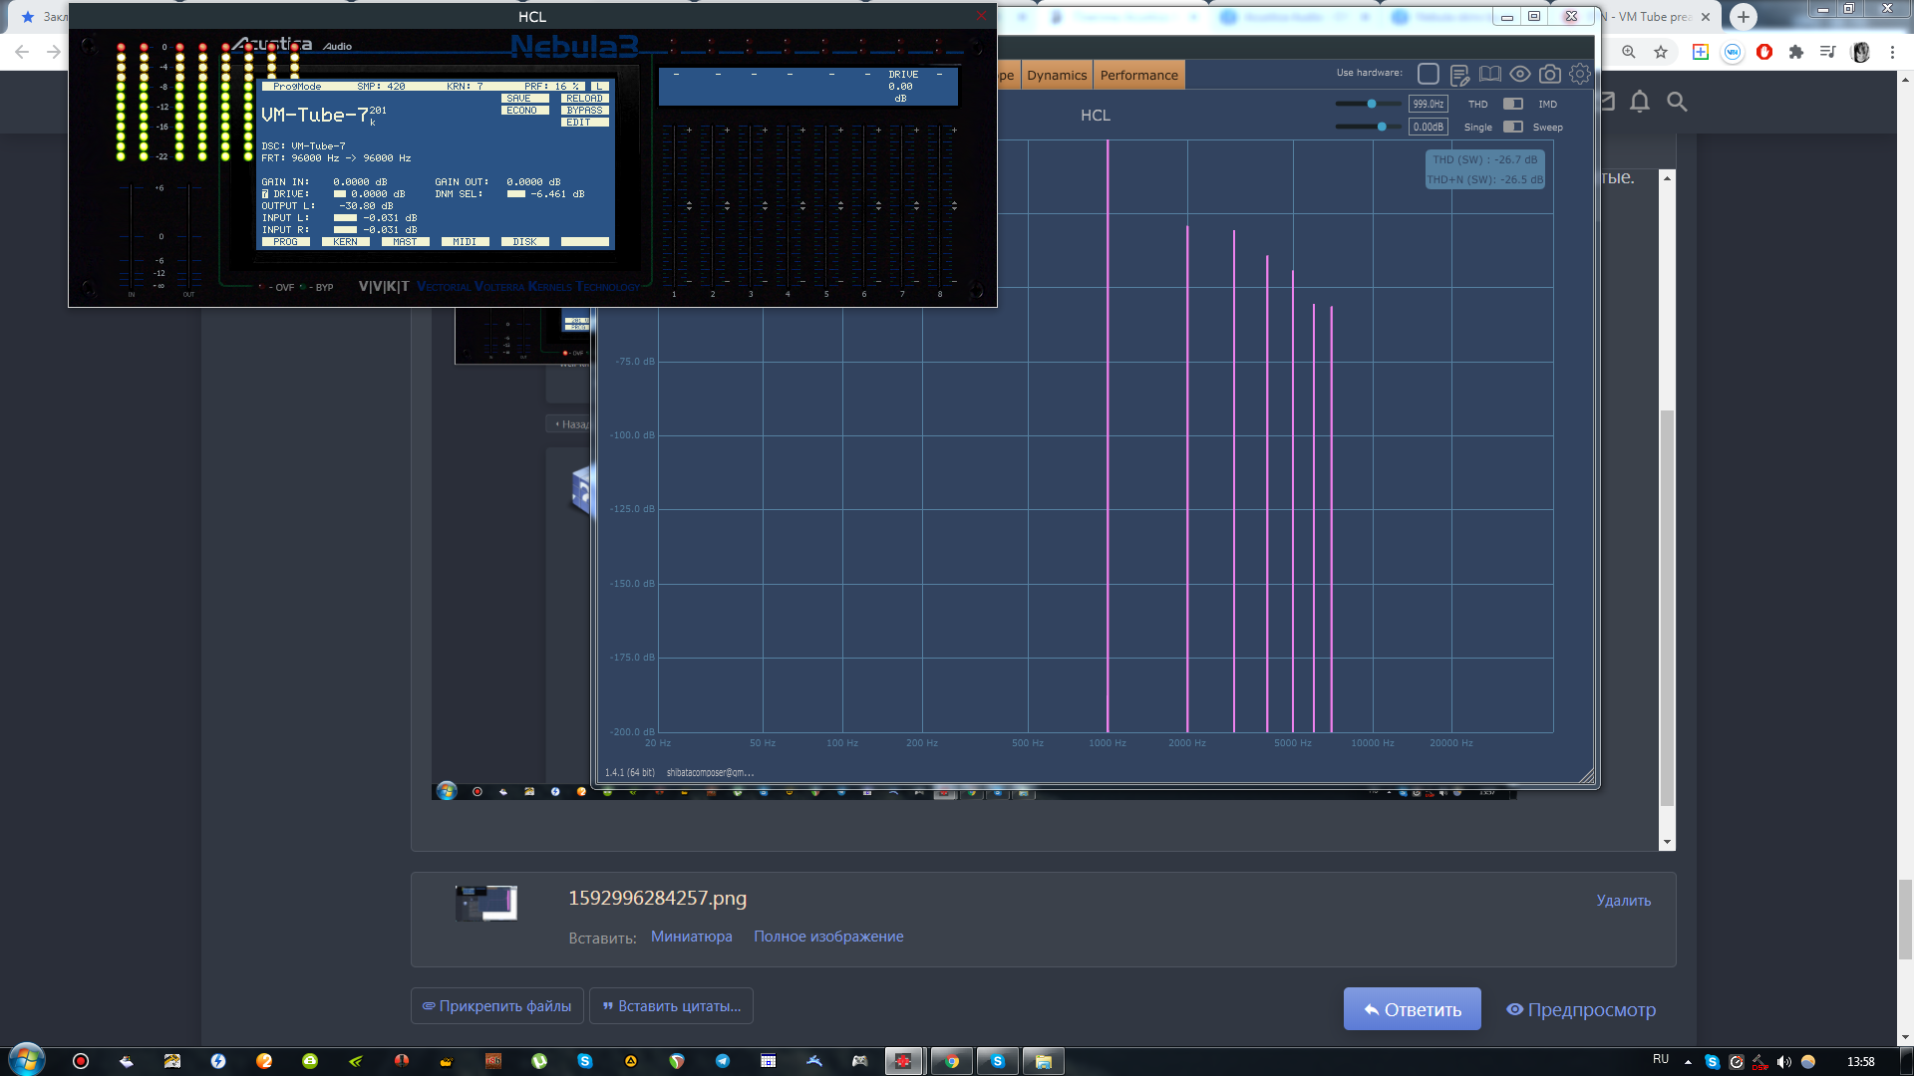This screenshot has height=1076, width=1914.
Task: Switch the THD / IMD toggle
Action: pos(1513,104)
